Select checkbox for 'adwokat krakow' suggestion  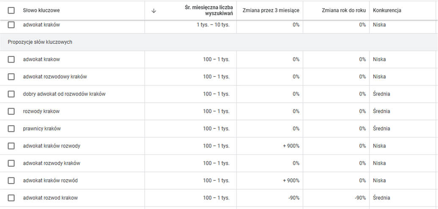[11, 60]
